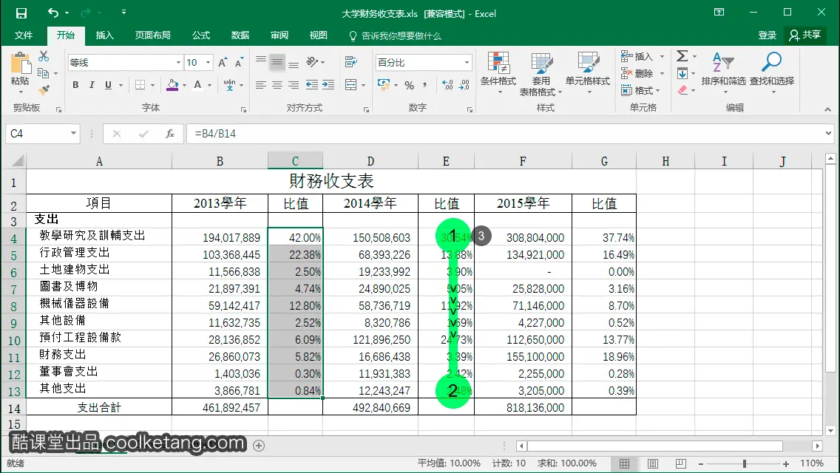Switch to the 审阅 Review tab

pyautogui.click(x=279, y=35)
